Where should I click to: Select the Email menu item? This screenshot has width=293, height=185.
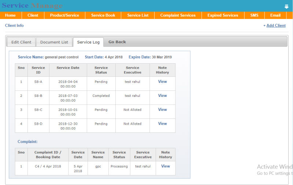pos(275,15)
